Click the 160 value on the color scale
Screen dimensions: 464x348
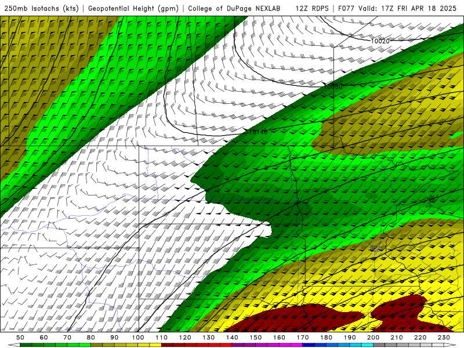pyautogui.click(x=279, y=338)
